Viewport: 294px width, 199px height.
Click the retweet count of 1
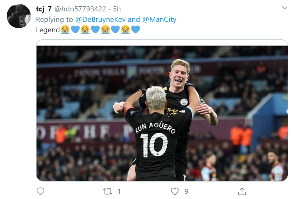119,191
